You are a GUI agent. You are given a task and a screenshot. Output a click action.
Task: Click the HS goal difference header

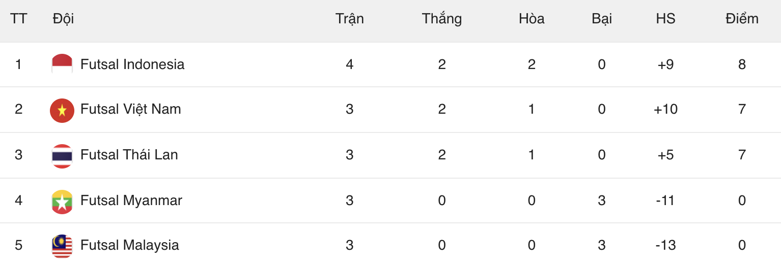[x=665, y=19]
